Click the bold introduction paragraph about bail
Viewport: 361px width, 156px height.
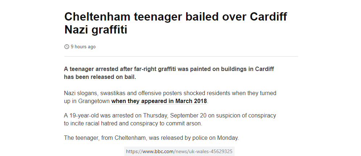pos(169,73)
